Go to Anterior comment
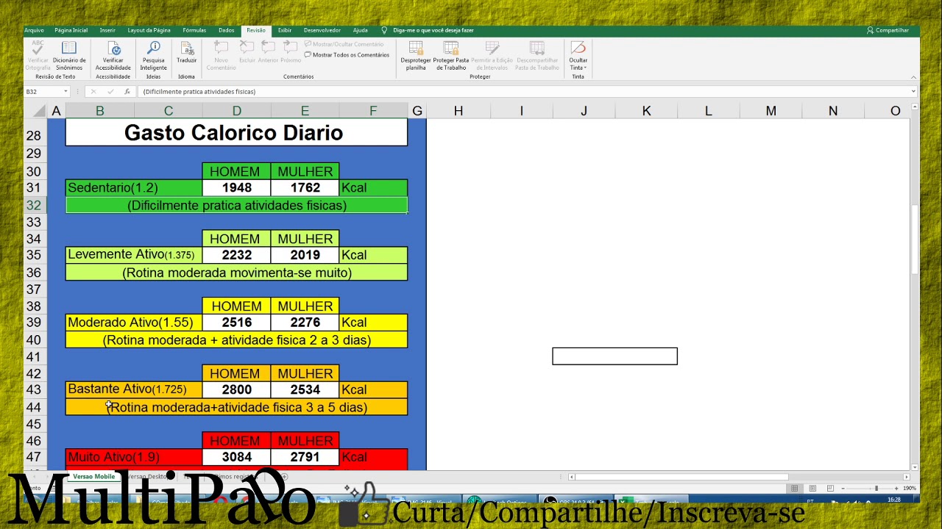The width and height of the screenshot is (942, 529). [268, 52]
